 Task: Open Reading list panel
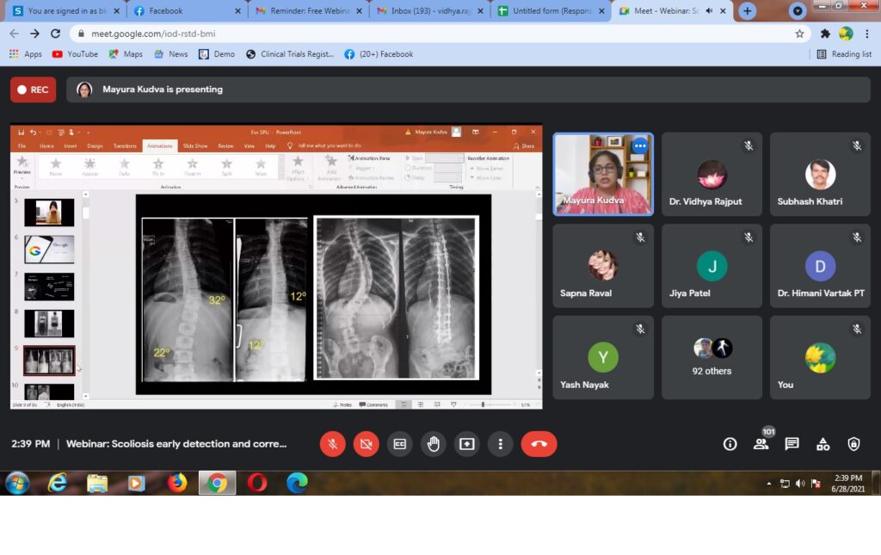(844, 54)
